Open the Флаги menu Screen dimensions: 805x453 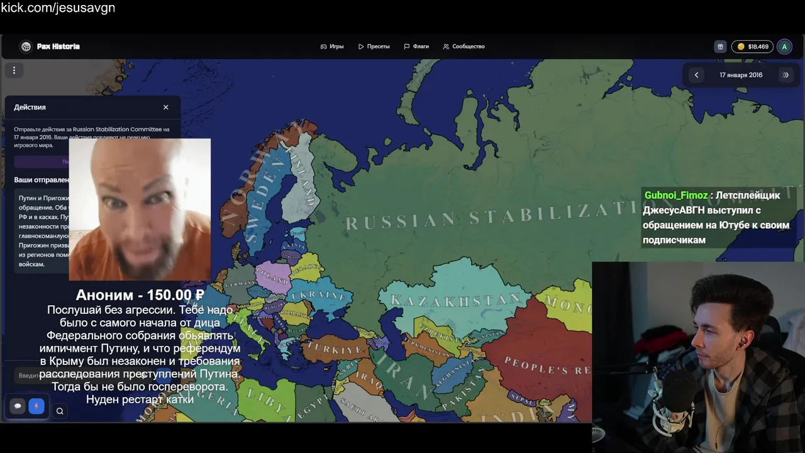point(416,47)
